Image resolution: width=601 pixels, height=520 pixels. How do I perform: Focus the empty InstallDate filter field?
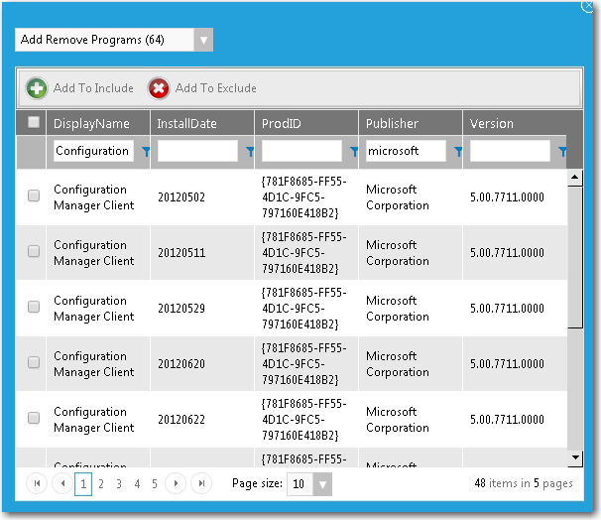[197, 151]
